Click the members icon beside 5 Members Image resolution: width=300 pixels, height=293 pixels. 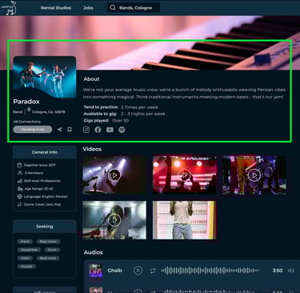pyautogui.click(x=19, y=173)
